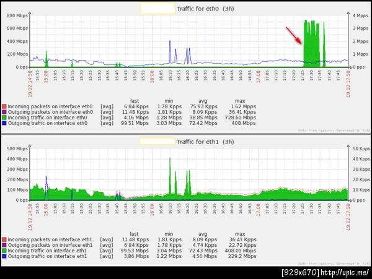Click the 'Traffic for eth1 (3h)' title

pos(205,142)
